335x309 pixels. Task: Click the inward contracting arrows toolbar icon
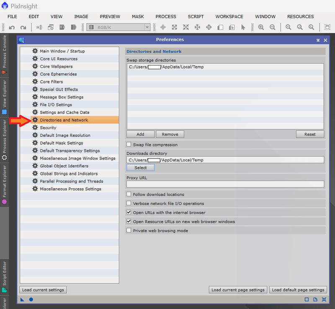click(186, 27)
